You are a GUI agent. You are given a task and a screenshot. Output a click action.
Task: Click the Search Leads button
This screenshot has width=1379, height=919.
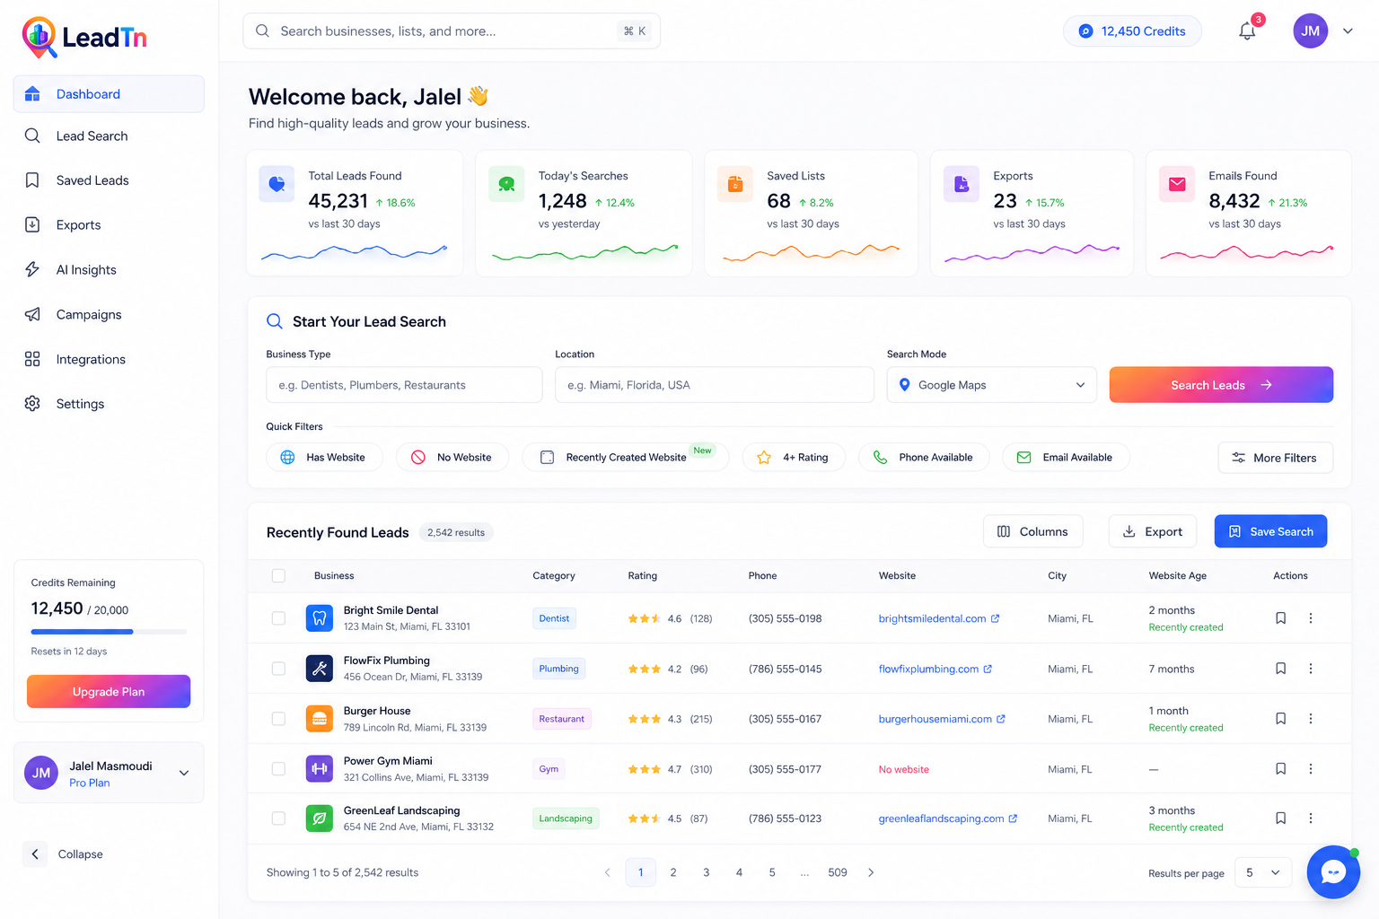pyautogui.click(x=1221, y=385)
